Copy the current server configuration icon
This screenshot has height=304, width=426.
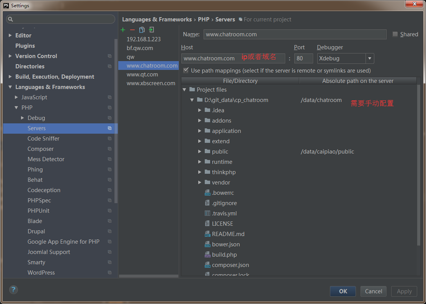coord(142,29)
